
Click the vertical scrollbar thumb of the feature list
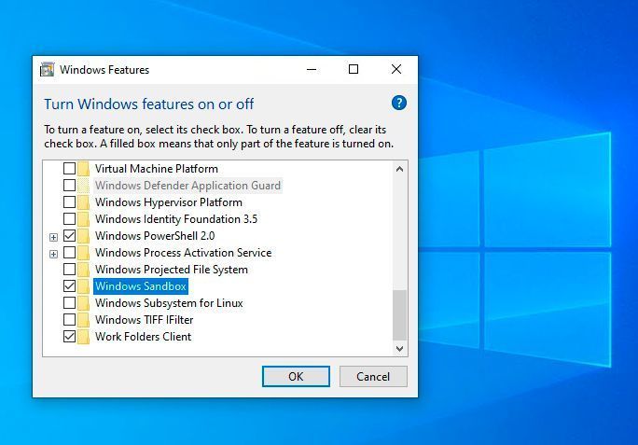pos(399,314)
